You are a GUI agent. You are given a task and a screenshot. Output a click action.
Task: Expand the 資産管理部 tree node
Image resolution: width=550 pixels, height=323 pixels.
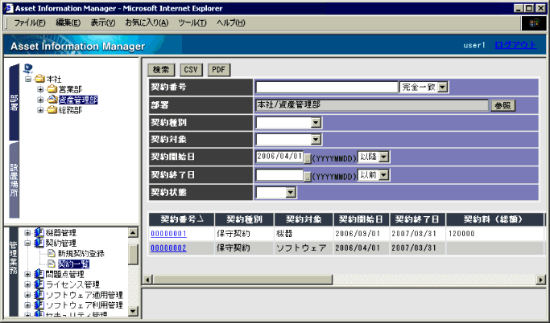40,100
